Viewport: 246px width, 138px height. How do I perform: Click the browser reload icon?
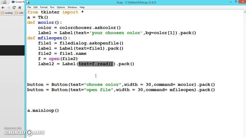coord(14,8)
